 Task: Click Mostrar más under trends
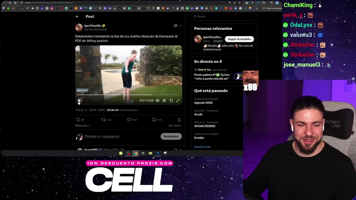click(x=202, y=147)
